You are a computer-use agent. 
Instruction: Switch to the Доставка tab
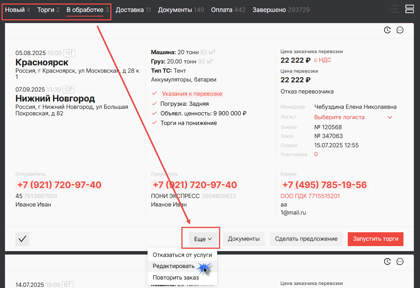pyautogui.click(x=133, y=10)
